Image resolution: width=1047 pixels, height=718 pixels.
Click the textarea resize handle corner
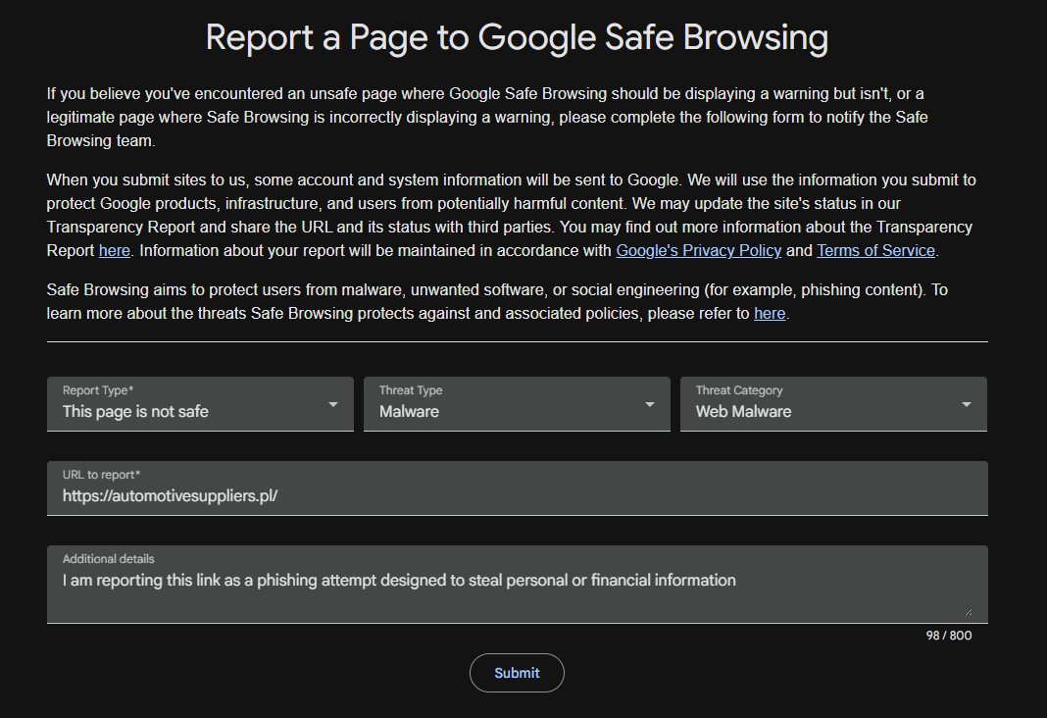click(969, 611)
